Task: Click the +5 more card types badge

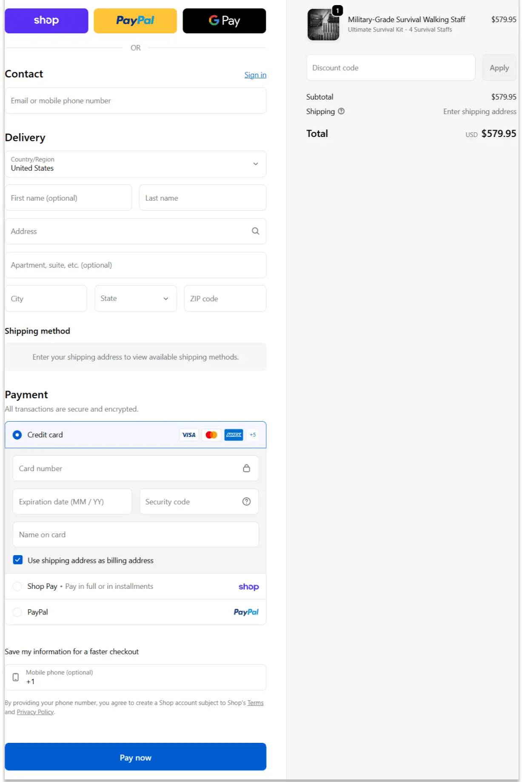Action: coord(253,435)
